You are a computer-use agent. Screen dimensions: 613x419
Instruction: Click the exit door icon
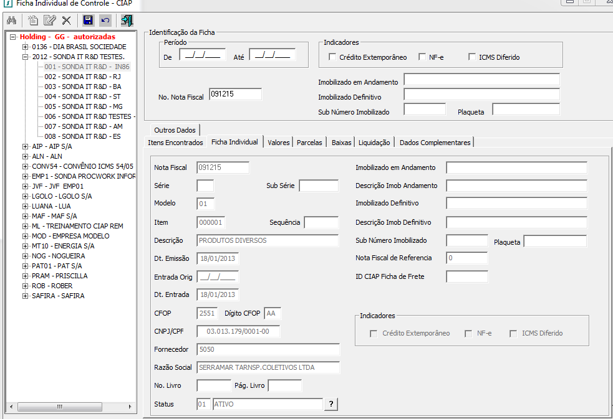[127, 21]
